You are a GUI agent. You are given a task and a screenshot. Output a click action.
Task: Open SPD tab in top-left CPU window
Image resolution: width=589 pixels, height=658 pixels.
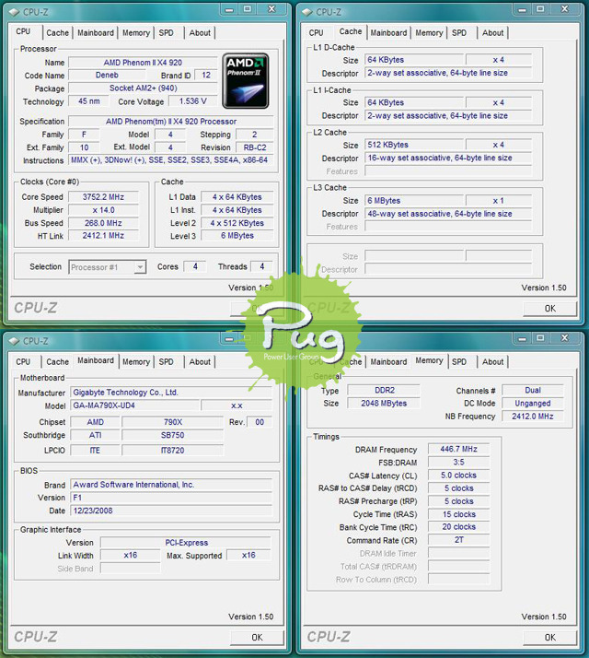coord(166,33)
